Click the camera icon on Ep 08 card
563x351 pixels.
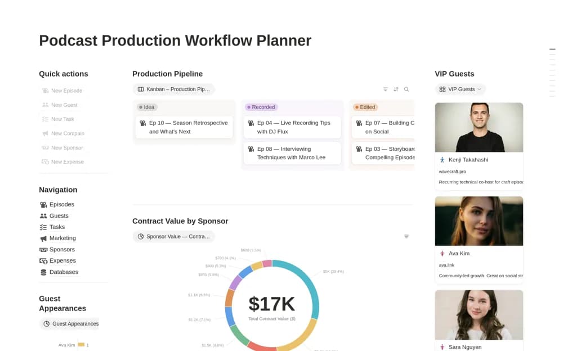pos(251,149)
